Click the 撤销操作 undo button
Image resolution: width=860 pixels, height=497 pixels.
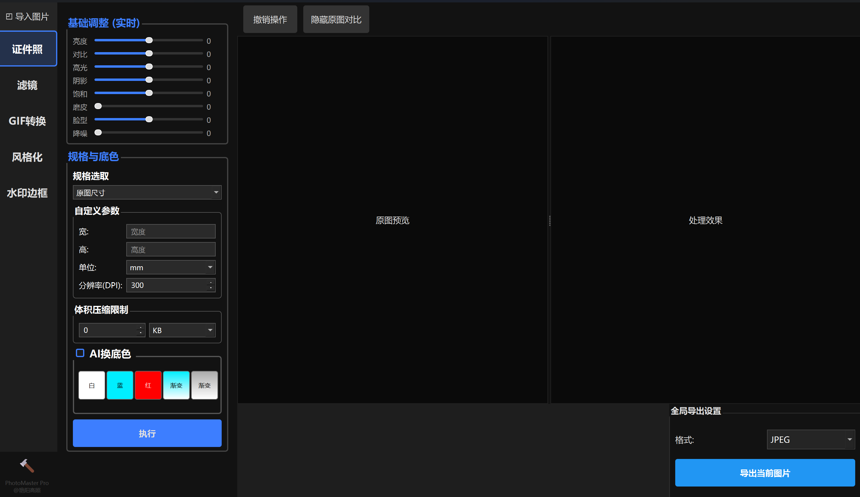coord(270,20)
